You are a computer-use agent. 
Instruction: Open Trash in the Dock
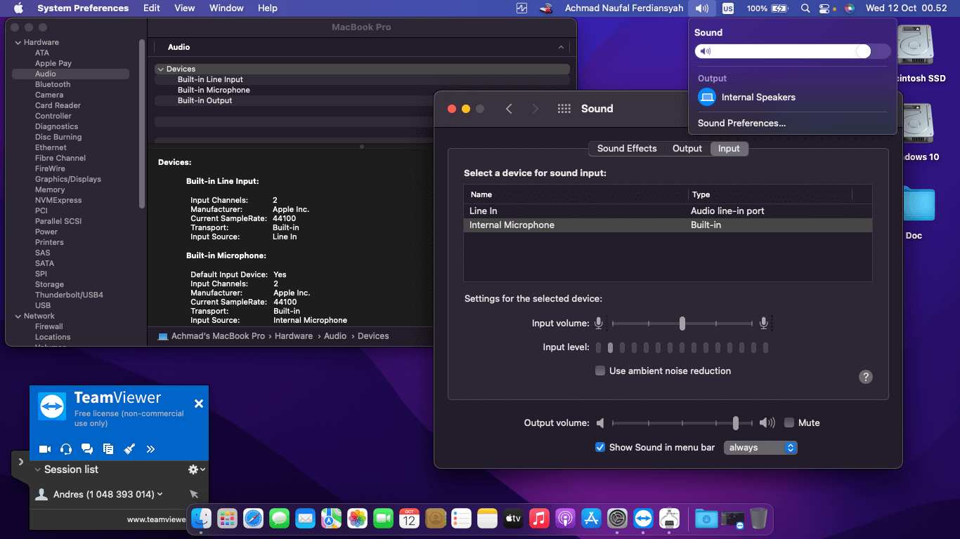coord(758,519)
